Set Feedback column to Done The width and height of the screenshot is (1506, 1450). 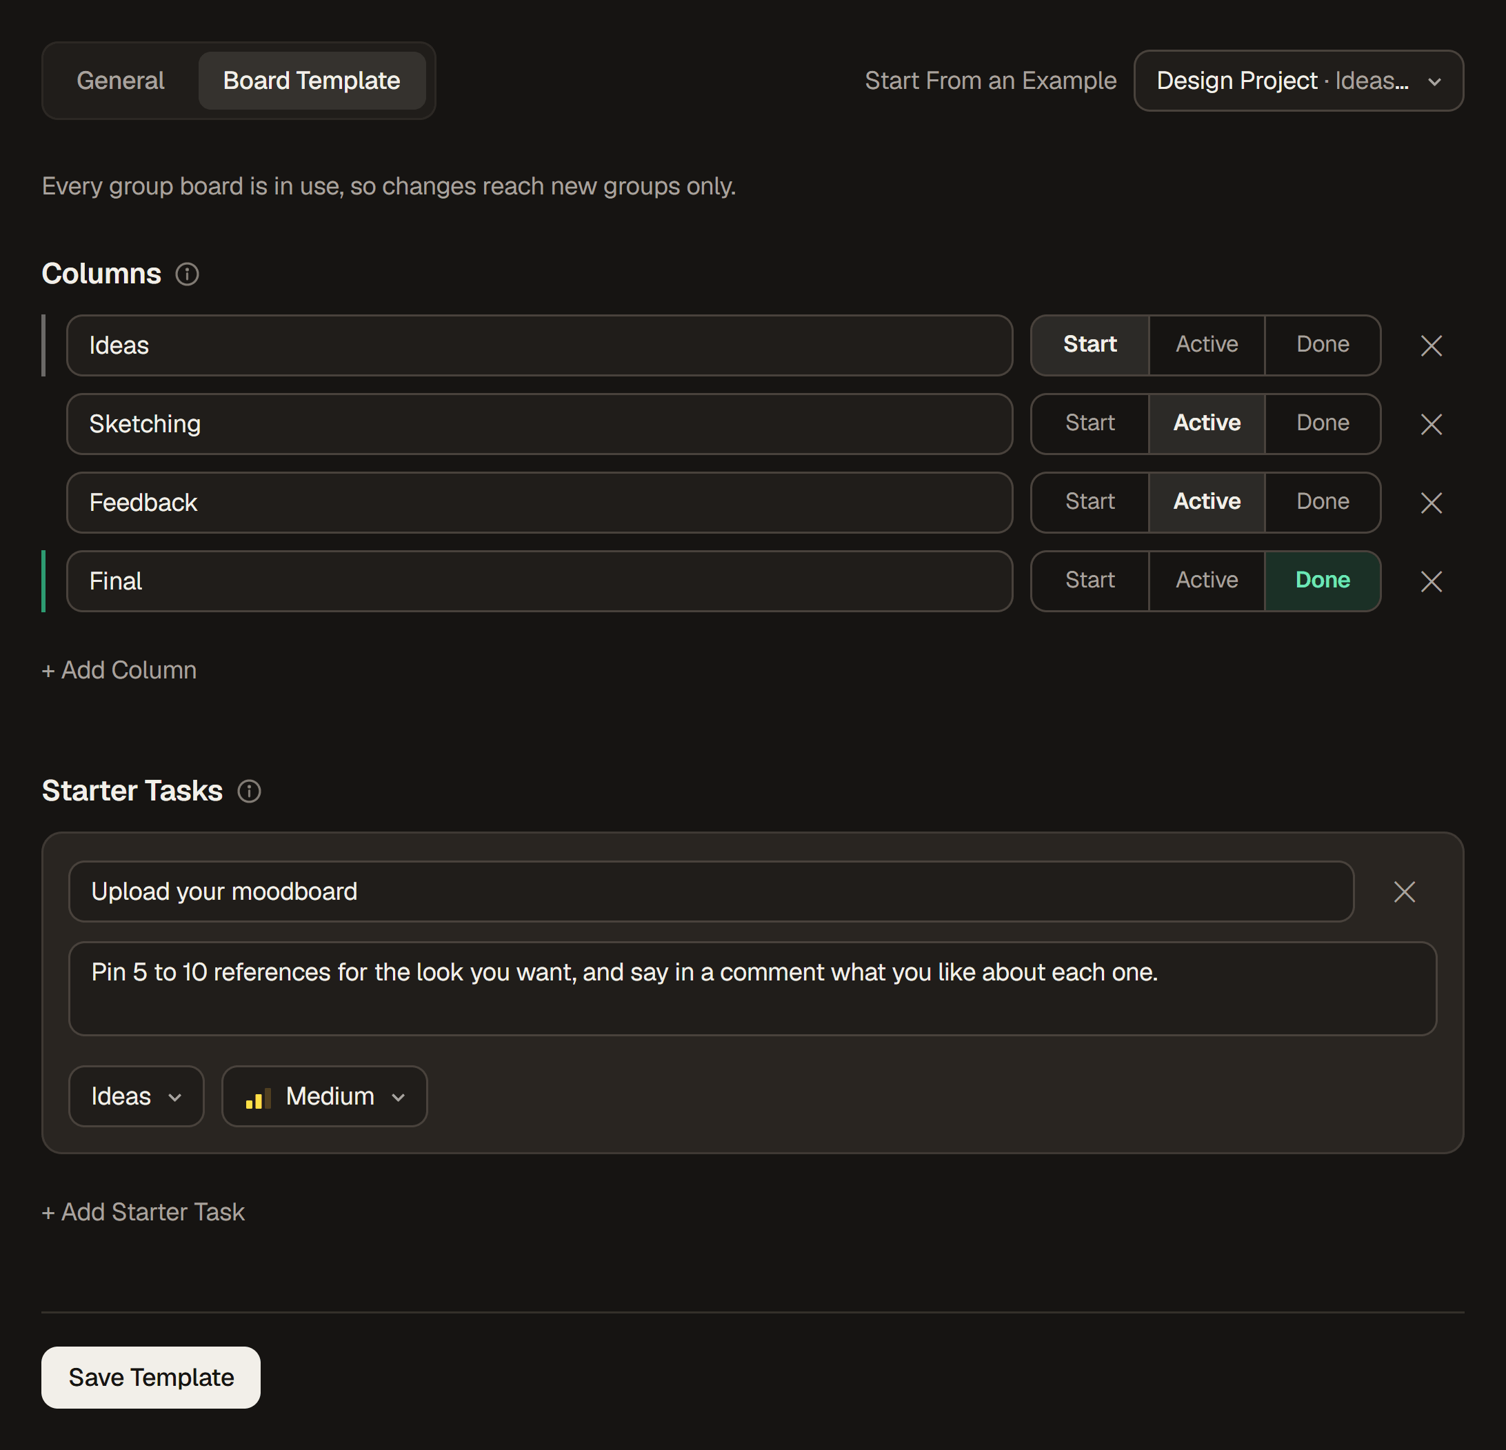(1323, 502)
